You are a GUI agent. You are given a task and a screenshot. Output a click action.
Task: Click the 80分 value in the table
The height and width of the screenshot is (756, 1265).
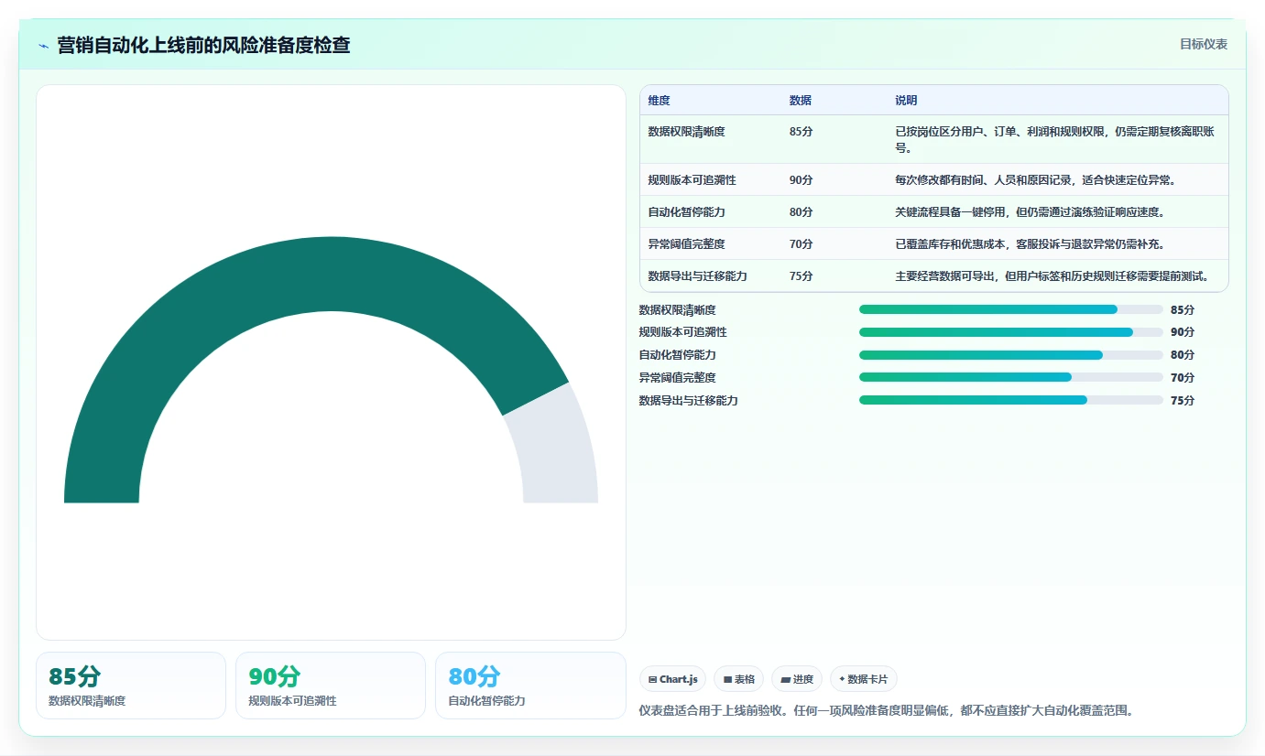point(801,212)
